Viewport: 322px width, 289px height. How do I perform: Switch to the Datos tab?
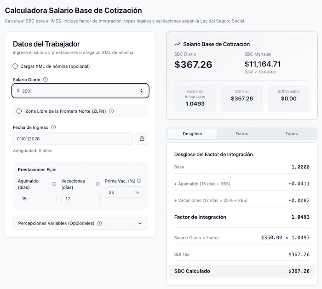[x=241, y=134]
